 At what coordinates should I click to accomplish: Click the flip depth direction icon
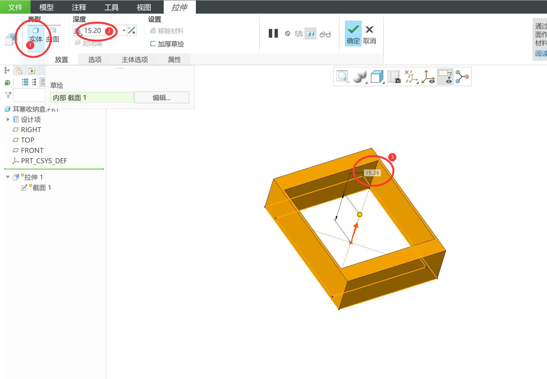[x=131, y=31]
